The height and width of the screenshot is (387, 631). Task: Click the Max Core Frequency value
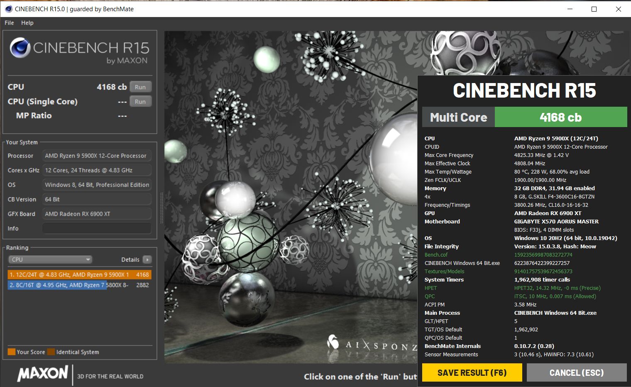click(x=541, y=155)
